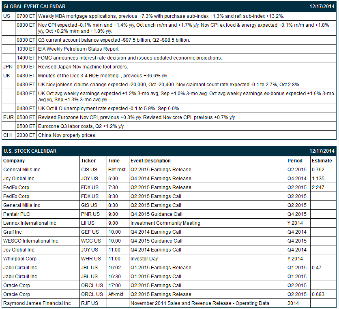Select the FOMC announces interest rate decision row
The width and height of the screenshot is (339, 309).
pyautogui.click(x=130, y=58)
